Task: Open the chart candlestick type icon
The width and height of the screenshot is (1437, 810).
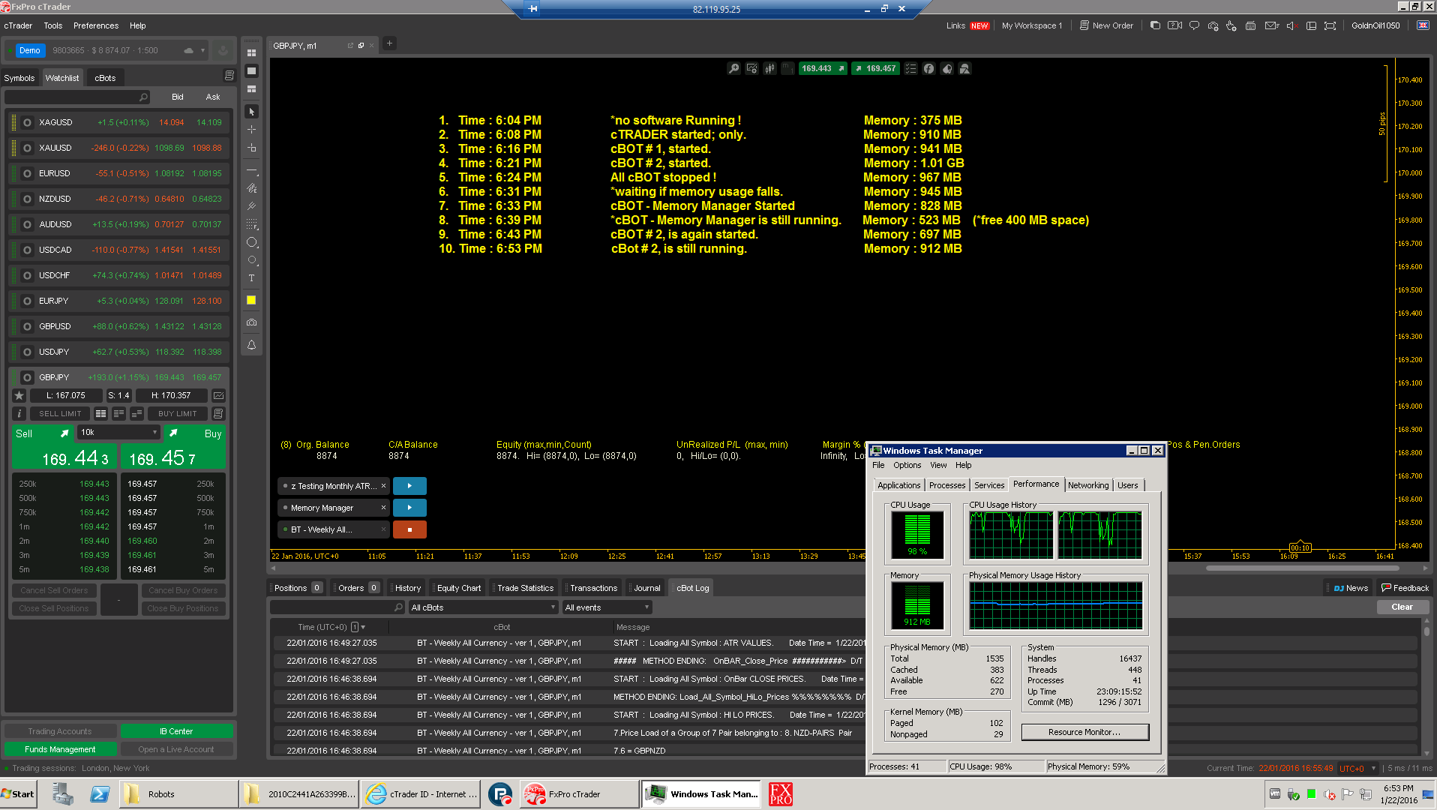Action: click(x=770, y=68)
